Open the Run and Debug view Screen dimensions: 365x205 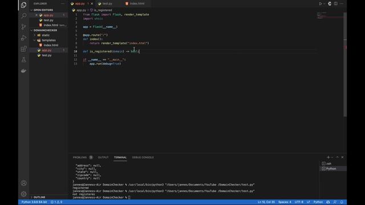(23, 38)
